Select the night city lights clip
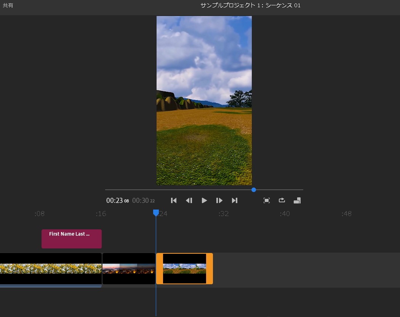 (129, 269)
